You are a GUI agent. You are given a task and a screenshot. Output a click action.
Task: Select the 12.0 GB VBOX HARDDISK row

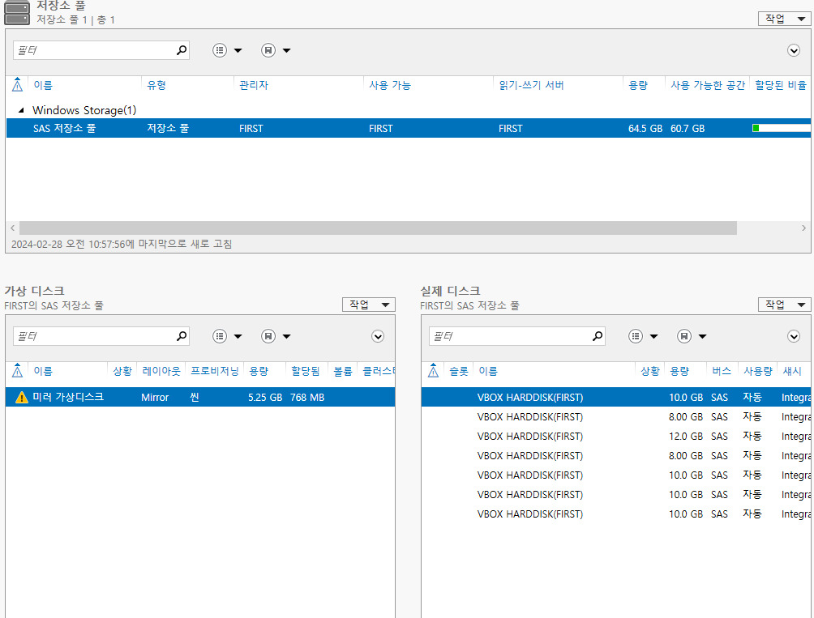point(615,436)
